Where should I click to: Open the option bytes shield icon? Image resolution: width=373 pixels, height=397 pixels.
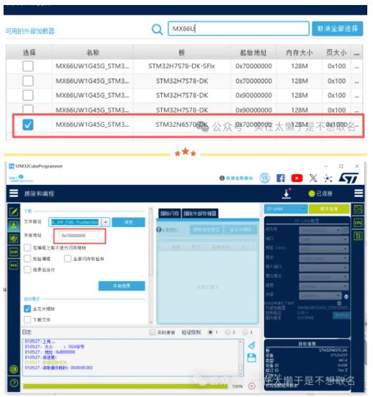click(14, 239)
